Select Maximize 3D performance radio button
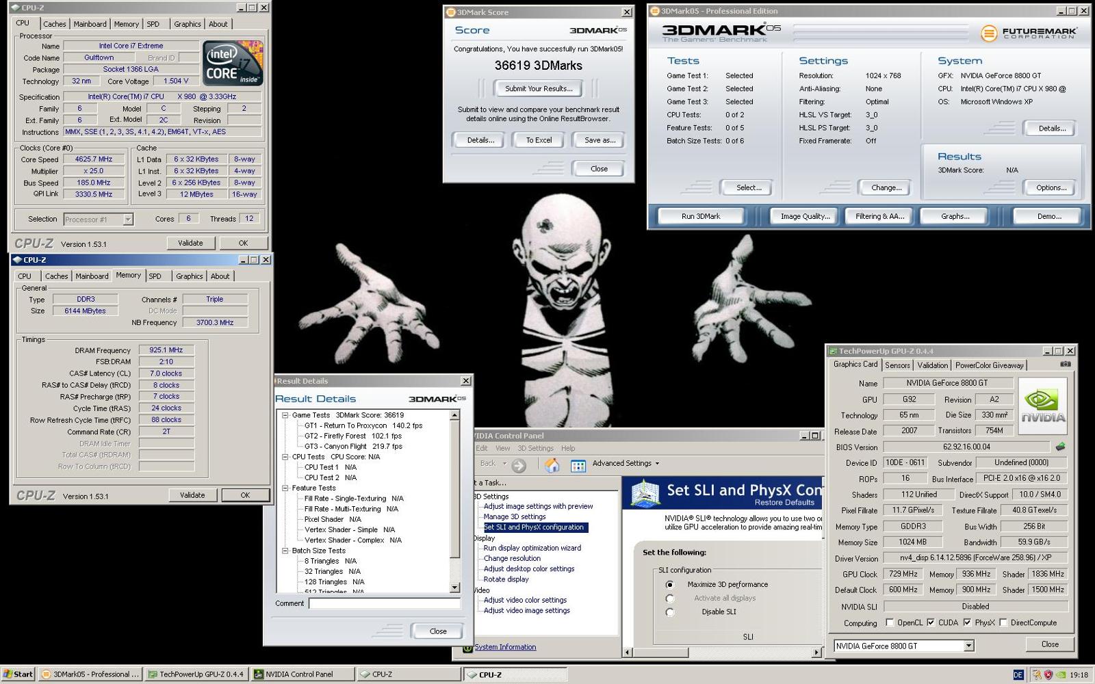The height and width of the screenshot is (684, 1095). point(669,585)
